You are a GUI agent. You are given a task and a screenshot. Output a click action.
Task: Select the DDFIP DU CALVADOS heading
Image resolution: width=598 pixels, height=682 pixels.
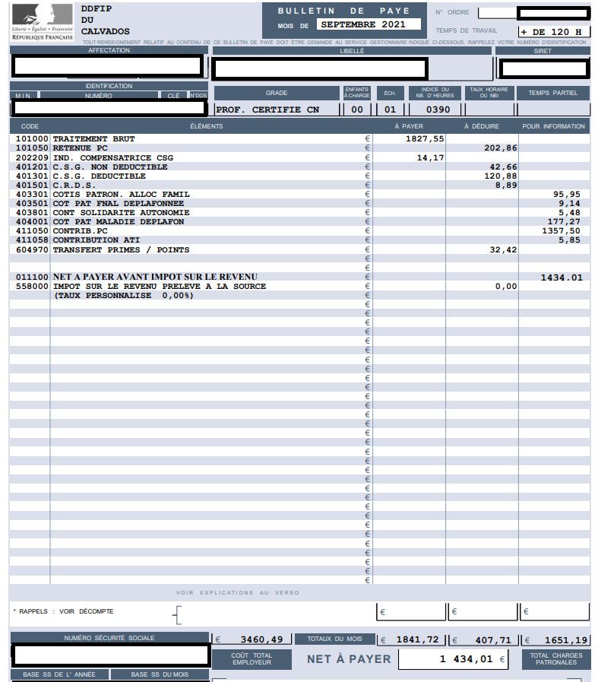[105, 20]
